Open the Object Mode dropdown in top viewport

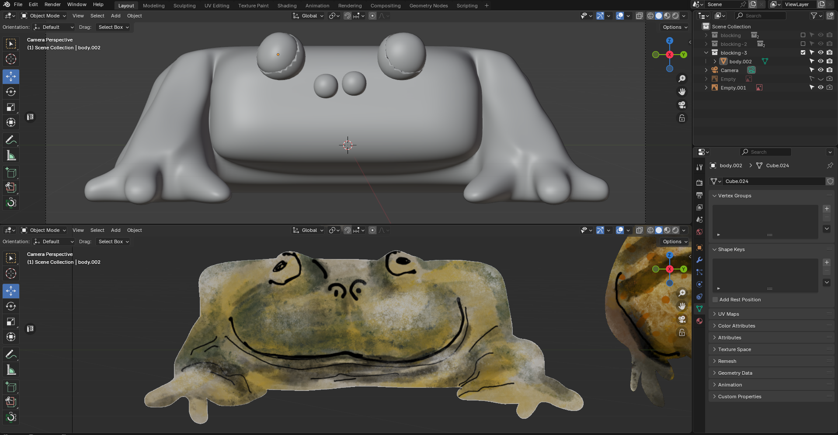click(x=44, y=16)
